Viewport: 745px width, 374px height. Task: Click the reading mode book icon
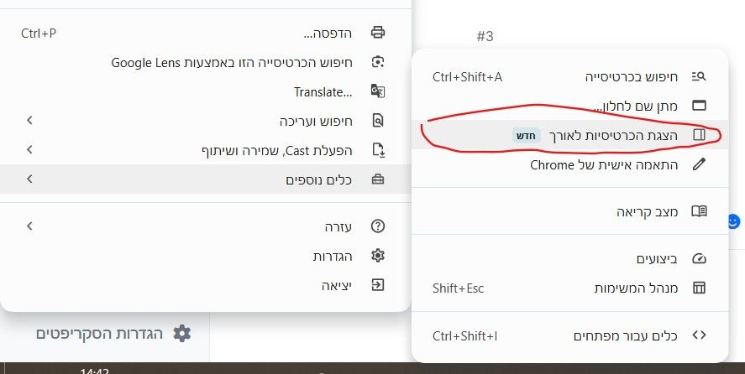coord(699,211)
